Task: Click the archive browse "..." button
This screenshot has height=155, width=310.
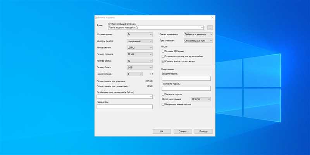Action: pos(210,28)
